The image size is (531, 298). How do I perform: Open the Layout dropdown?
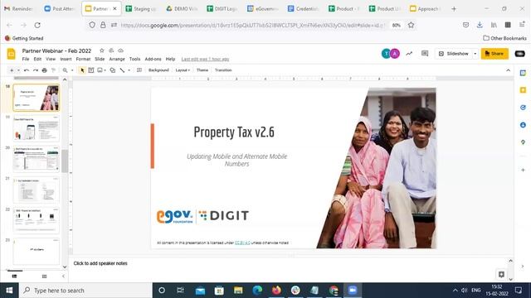(x=183, y=70)
